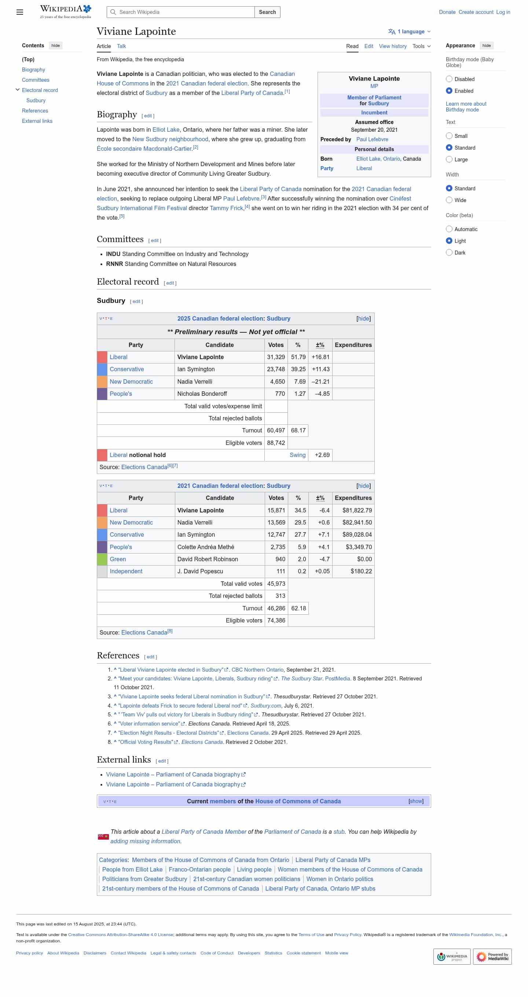Collapse Electoral record in contents sidebar

click(x=17, y=90)
